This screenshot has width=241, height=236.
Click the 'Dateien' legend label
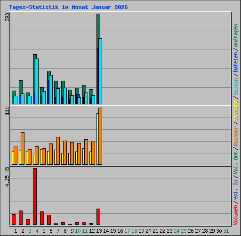coord(236,62)
